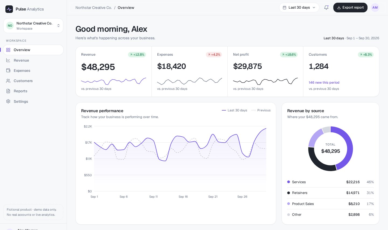Go to the Revenue page
The image size is (388, 230).
pos(33,60)
